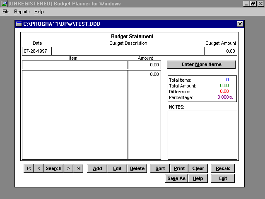The height and width of the screenshot is (199, 265).
Task: Jump to last record with >| button
Action: (x=78, y=168)
